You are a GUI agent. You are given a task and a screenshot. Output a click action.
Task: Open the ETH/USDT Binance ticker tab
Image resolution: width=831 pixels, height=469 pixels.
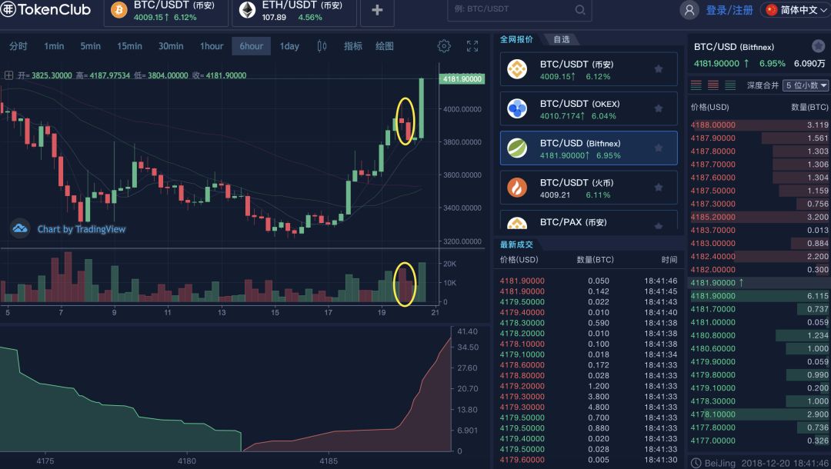click(x=294, y=12)
